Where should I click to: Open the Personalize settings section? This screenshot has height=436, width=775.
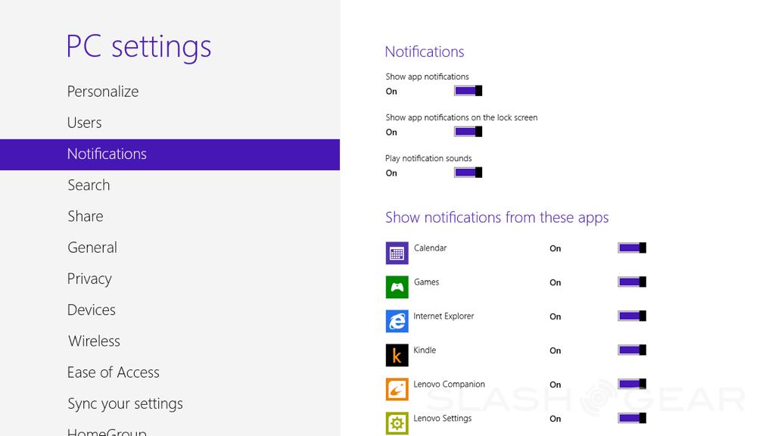(x=103, y=92)
